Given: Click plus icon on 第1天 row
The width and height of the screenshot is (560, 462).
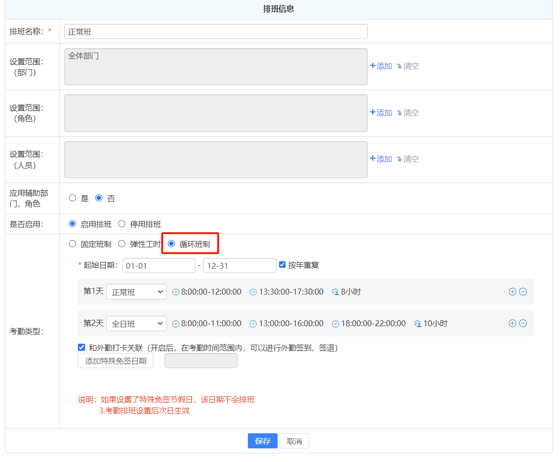Looking at the screenshot, I should 512,292.
